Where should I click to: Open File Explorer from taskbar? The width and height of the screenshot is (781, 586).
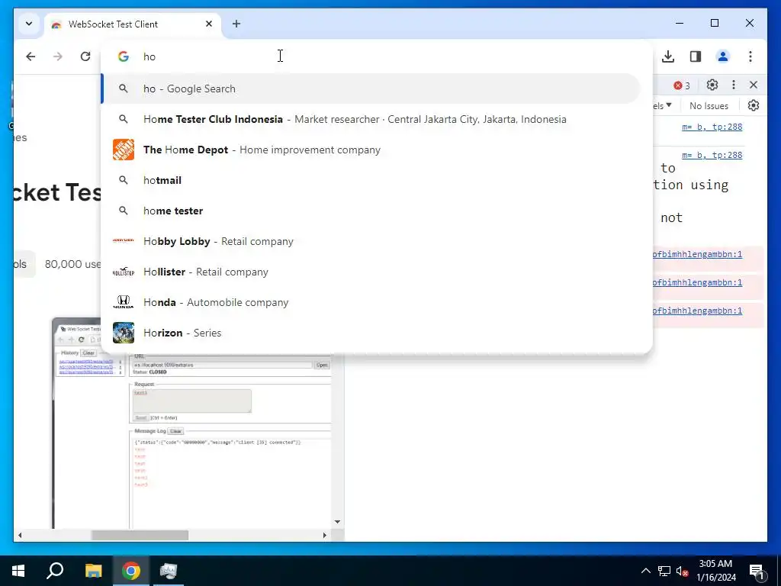click(x=93, y=571)
